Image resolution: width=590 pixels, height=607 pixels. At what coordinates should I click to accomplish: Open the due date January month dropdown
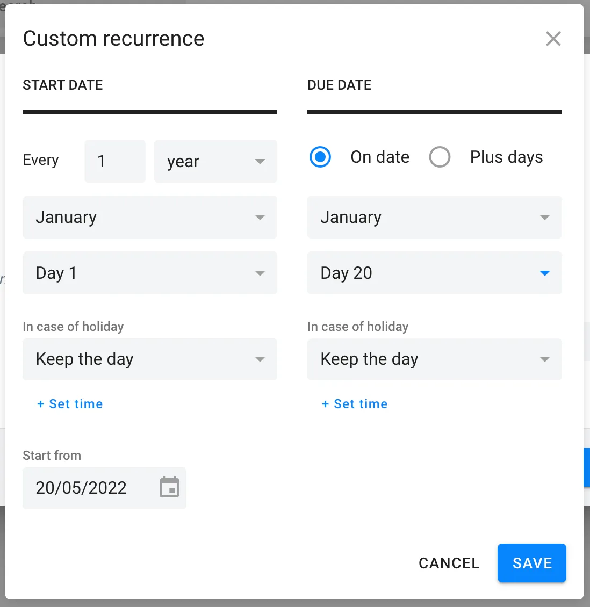pos(434,217)
